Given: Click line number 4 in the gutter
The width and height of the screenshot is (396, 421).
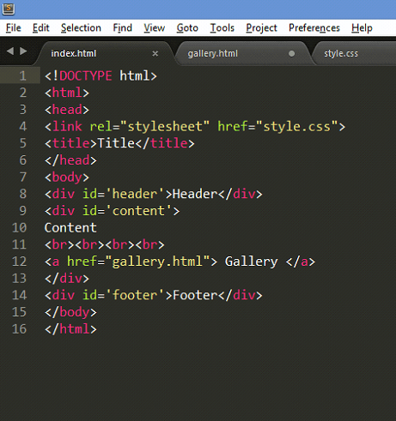Looking at the screenshot, I should 22,127.
